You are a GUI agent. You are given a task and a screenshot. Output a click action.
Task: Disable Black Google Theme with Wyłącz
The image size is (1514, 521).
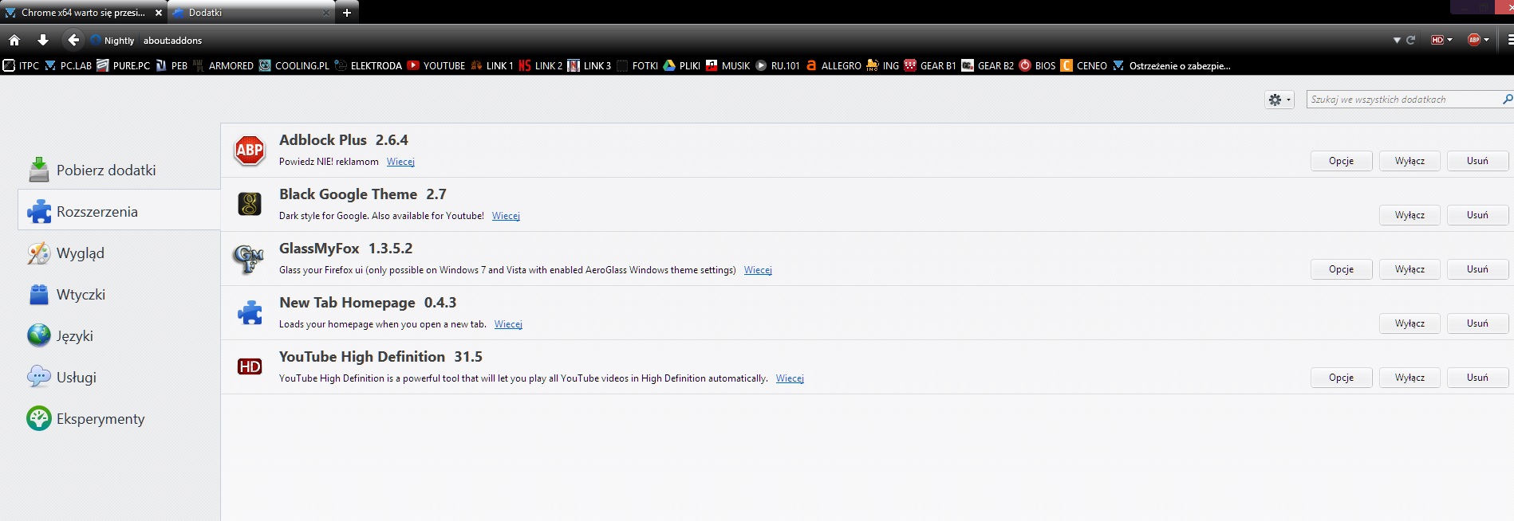(1410, 215)
